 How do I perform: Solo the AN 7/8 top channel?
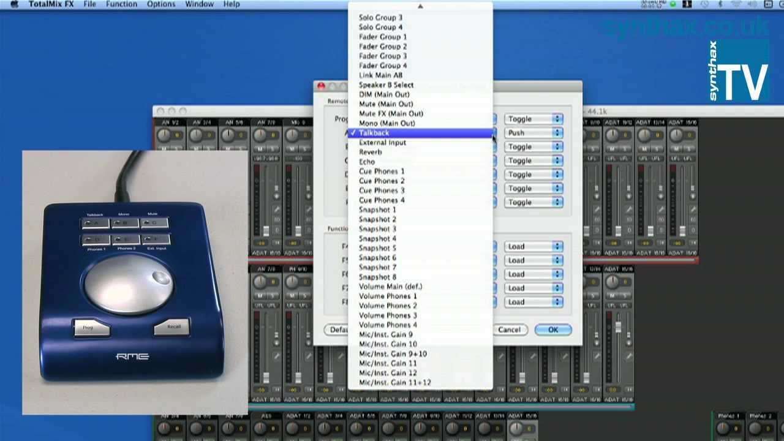pyautogui.click(x=273, y=149)
